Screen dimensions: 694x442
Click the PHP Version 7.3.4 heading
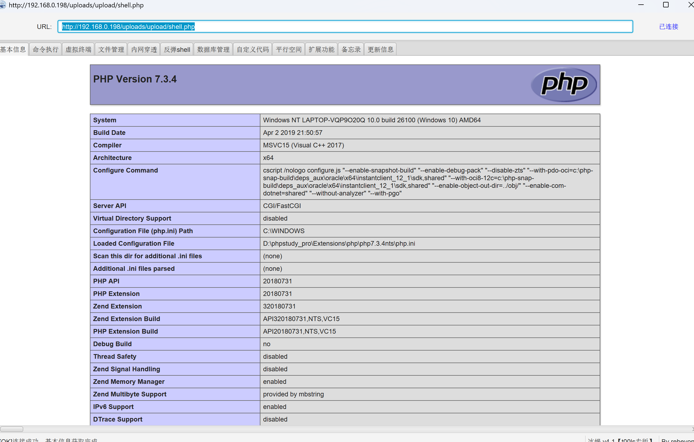[x=135, y=79]
